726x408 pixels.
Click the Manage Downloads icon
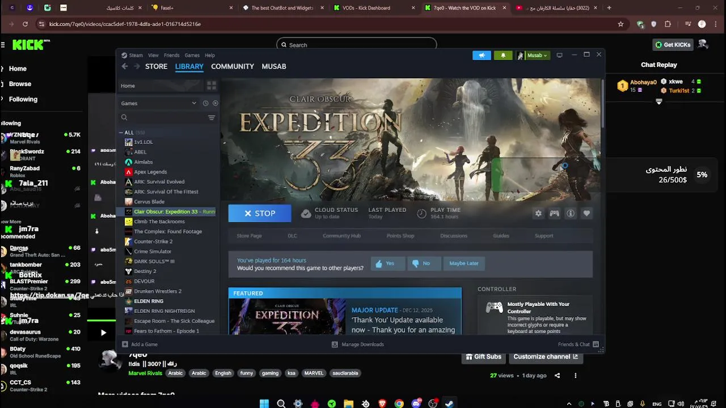click(x=335, y=344)
